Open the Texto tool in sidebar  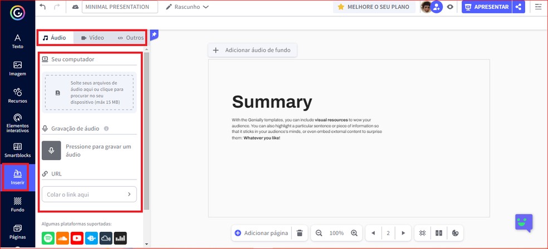coord(17,41)
